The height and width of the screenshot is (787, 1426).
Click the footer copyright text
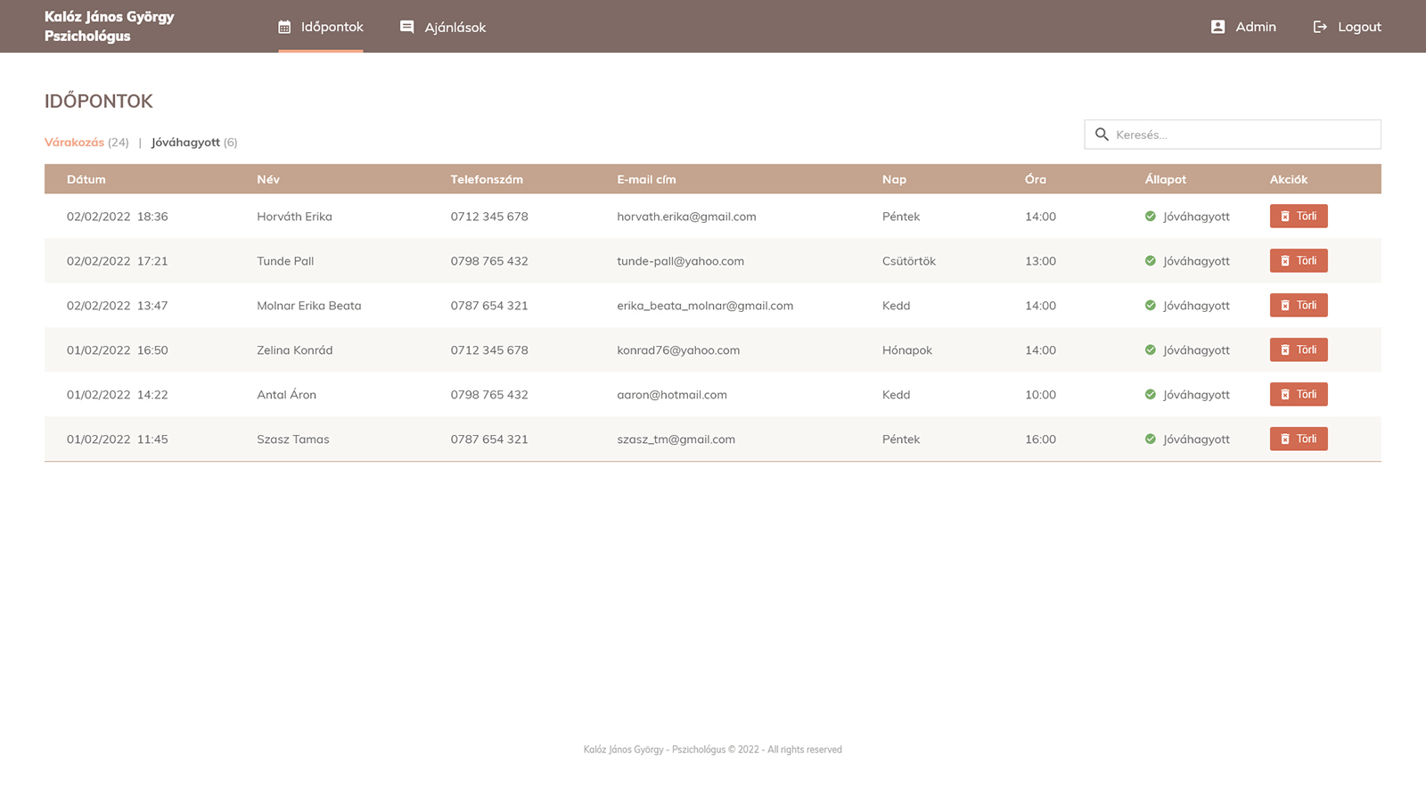pyautogui.click(x=713, y=750)
